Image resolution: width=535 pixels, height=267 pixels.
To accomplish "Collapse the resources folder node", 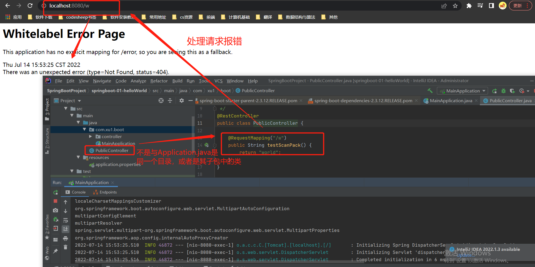I will coord(78,157).
